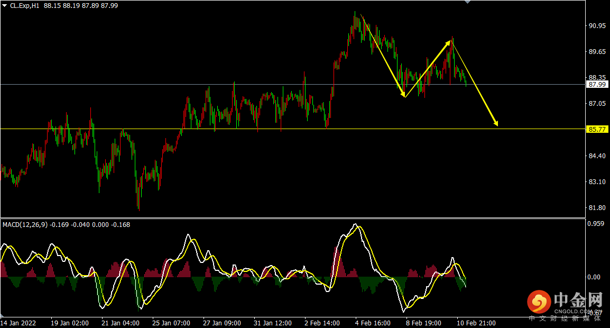Click the chart shift triangle marker on the top edge
This screenshot has height=328, width=610.
tap(468, 2)
